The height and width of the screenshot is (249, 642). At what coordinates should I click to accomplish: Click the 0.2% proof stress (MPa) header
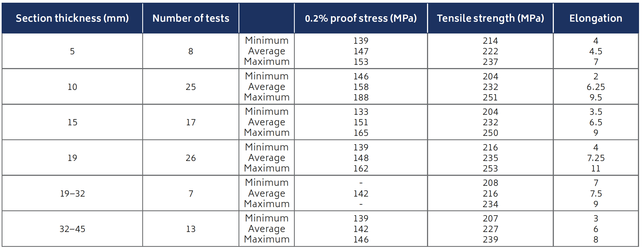(x=361, y=18)
